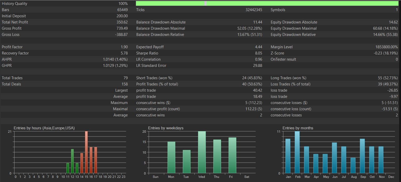Select the green bar at hour 12
This screenshot has width=401, height=182.
[72, 161]
